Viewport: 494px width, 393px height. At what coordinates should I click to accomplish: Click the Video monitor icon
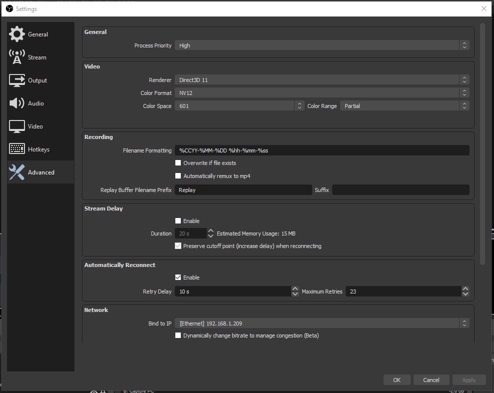pos(16,126)
